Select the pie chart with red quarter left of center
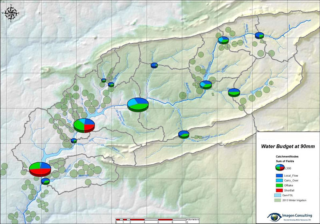Viewport: 320px width, 224px height. click(84, 125)
